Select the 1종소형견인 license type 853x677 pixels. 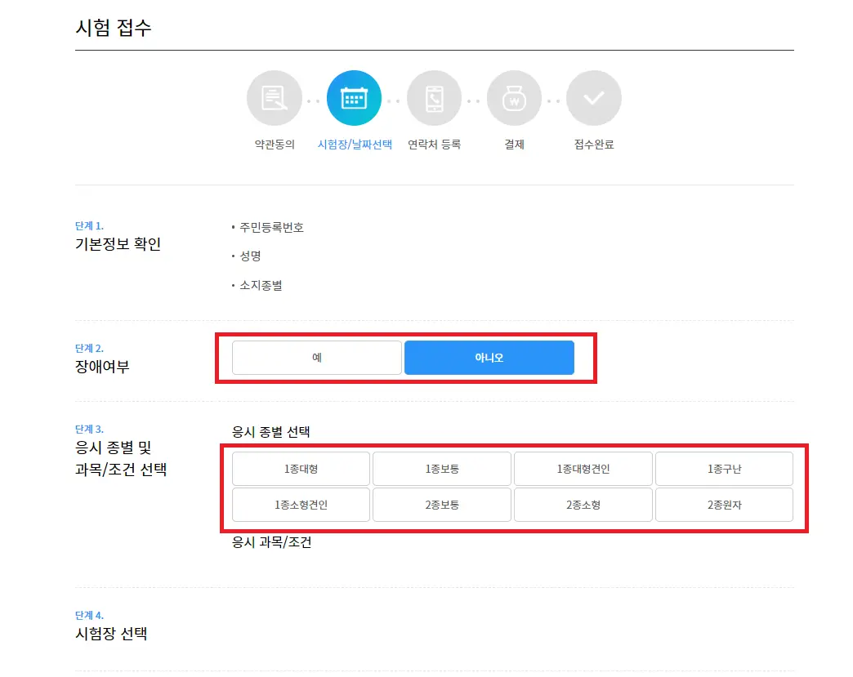coord(300,504)
